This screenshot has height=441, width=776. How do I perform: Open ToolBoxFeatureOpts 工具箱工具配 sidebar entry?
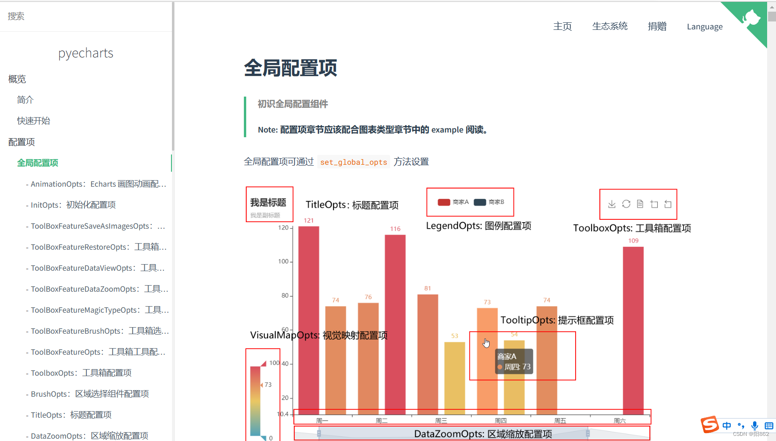point(96,352)
